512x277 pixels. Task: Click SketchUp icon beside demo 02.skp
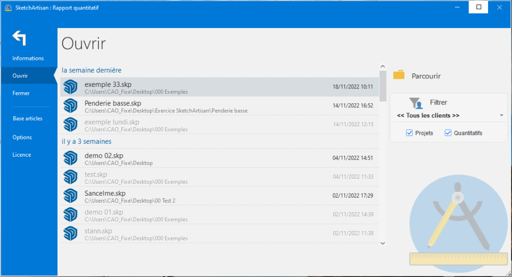(x=70, y=158)
